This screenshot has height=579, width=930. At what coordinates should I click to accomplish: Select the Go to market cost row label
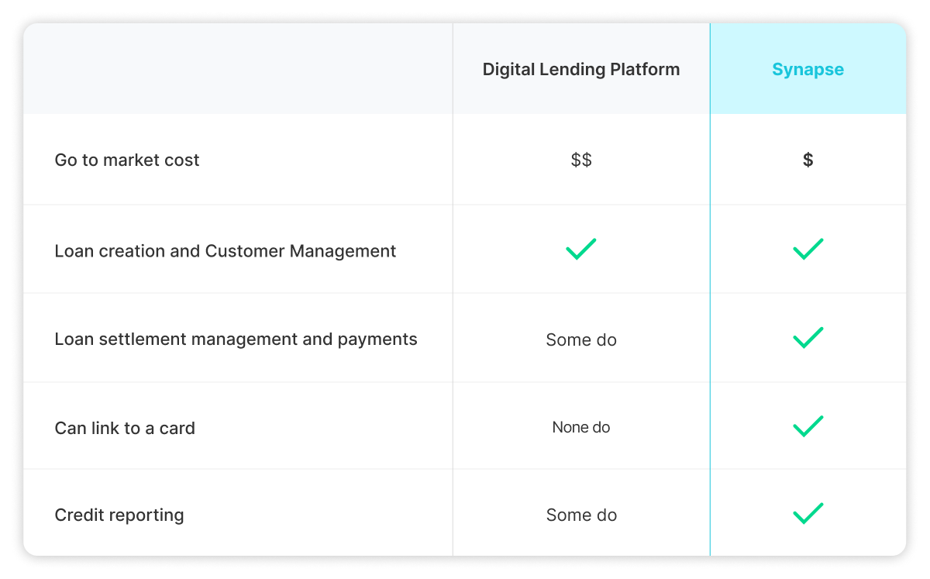click(127, 160)
